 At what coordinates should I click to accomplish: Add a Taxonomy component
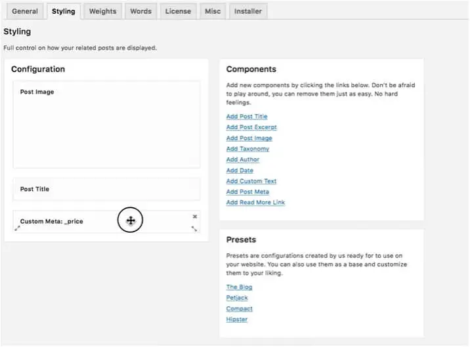pos(247,149)
